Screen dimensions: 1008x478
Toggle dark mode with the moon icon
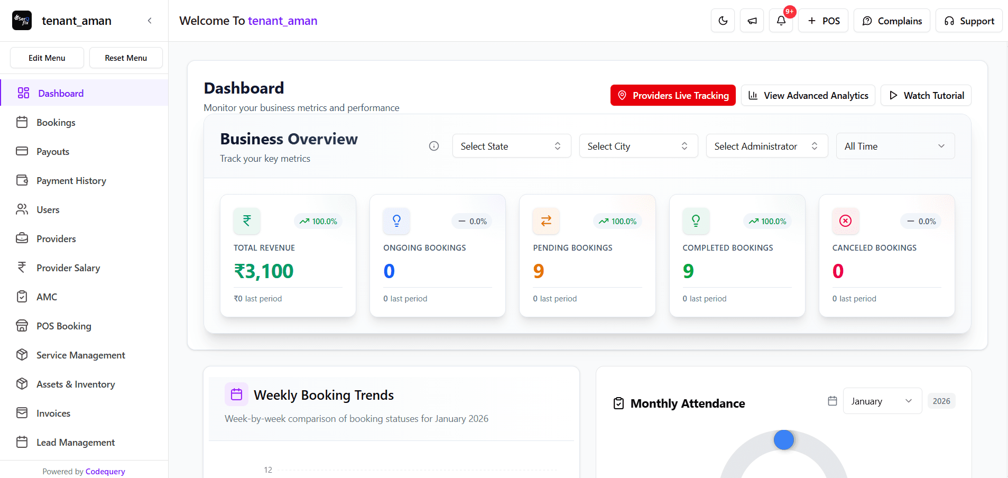(723, 21)
